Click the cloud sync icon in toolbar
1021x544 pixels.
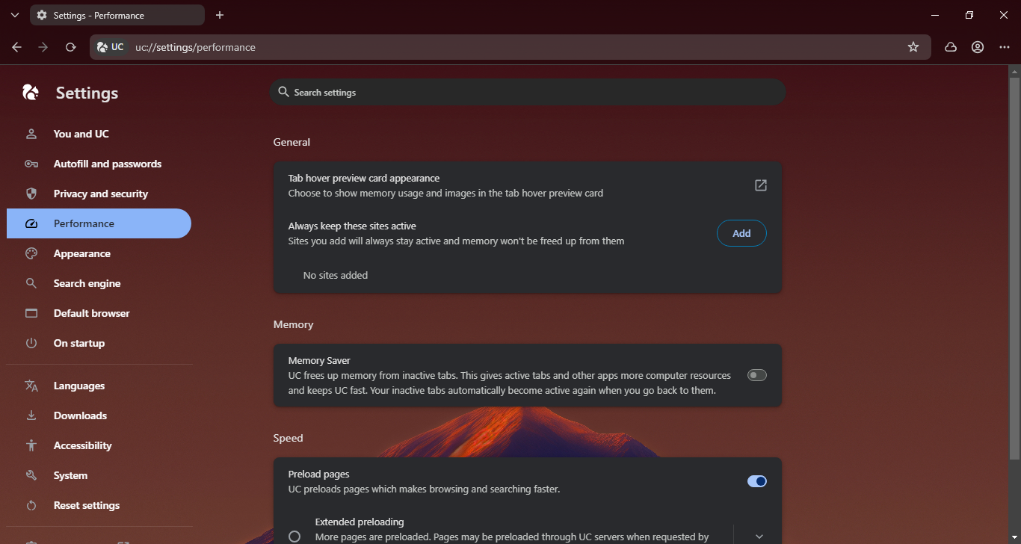click(x=950, y=46)
